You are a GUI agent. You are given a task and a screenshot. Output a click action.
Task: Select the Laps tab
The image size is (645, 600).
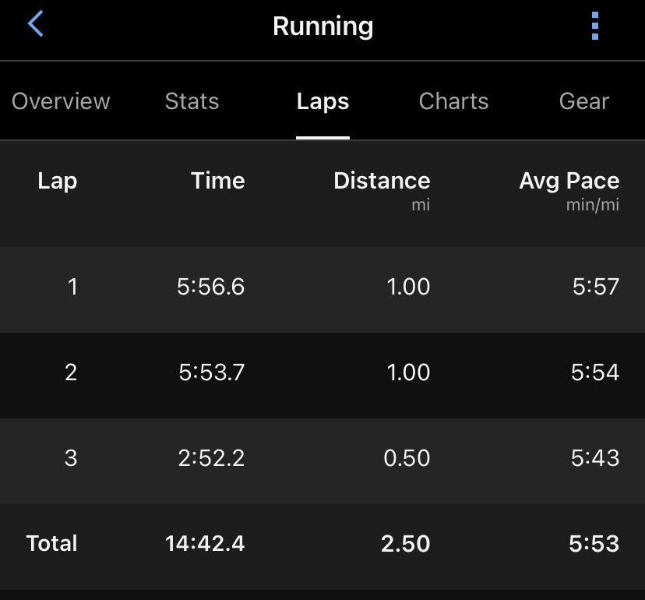(322, 101)
